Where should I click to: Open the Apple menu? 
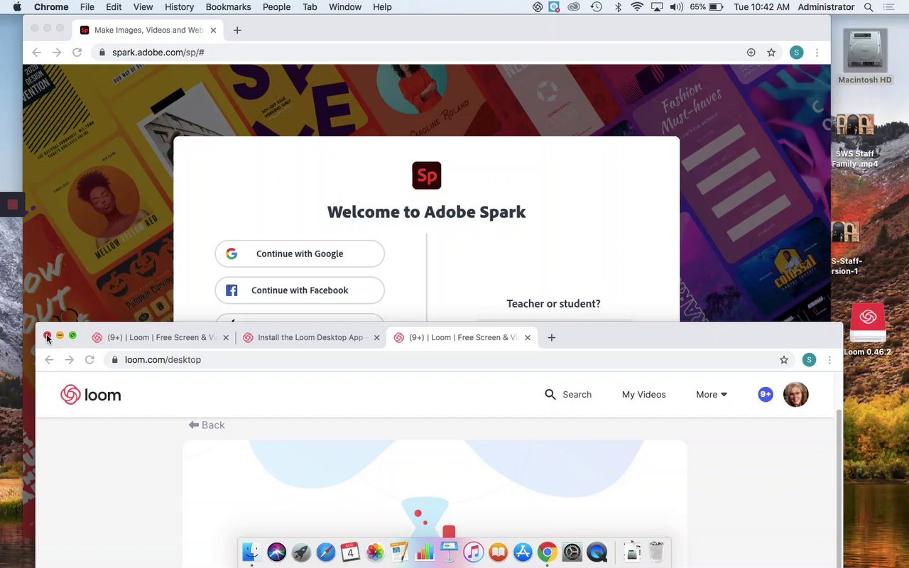click(17, 7)
